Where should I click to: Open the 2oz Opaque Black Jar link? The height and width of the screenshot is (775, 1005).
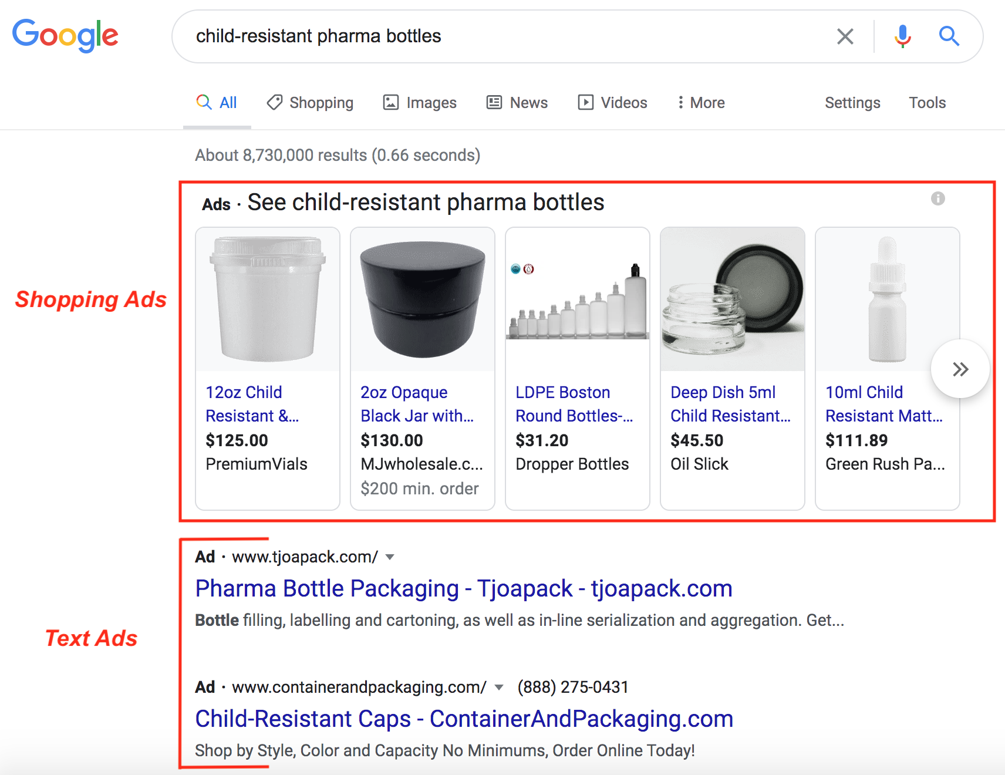pyautogui.click(x=417, y=404)
